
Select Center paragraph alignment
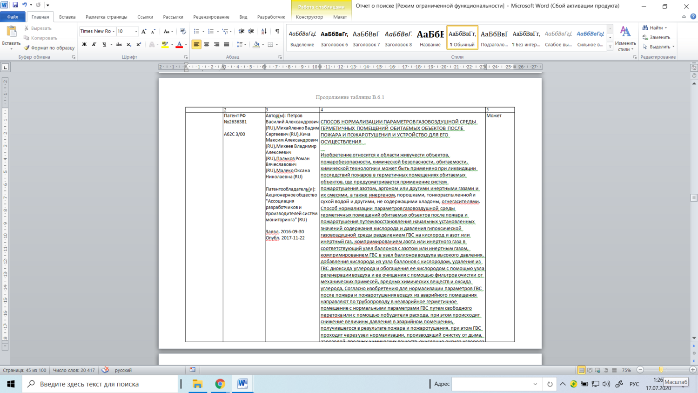[x=207, y=45]
